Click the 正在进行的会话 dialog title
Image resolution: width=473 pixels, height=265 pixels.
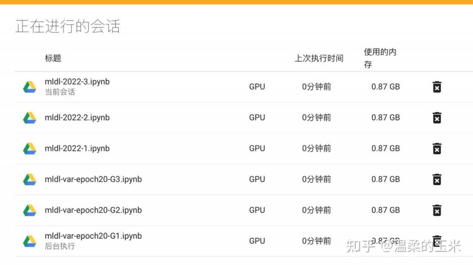[x=68, y=27]
